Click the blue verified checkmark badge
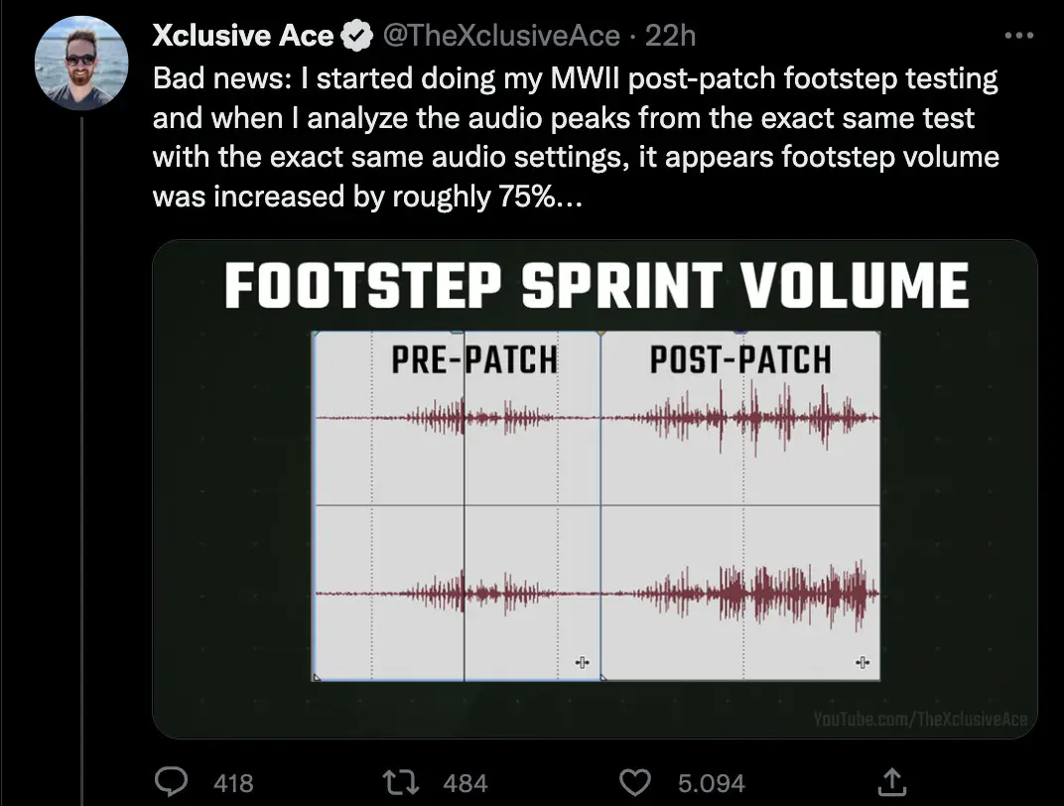1064x806 pixels. point(356,36)
